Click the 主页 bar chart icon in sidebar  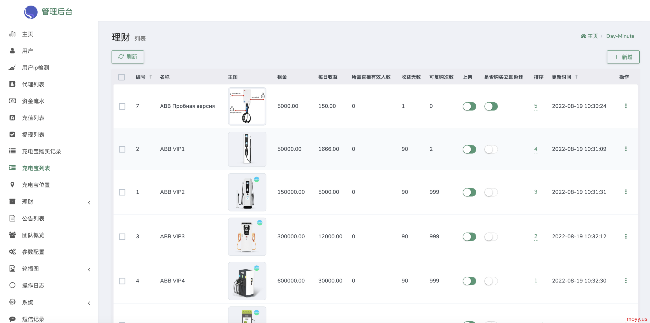[12, 34]
